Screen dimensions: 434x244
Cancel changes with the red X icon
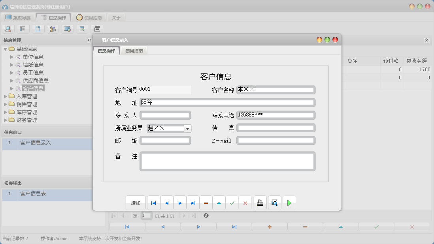pos(245,203)
